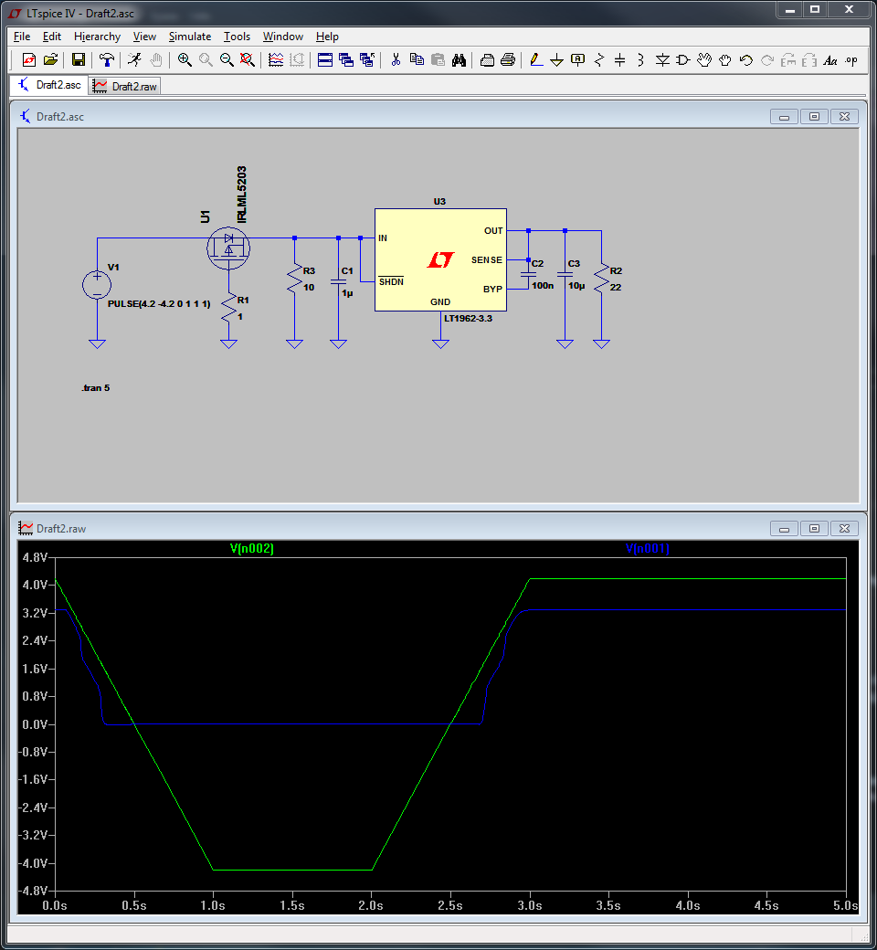Open the Tools menu
The width and height of the screenshot is (877, 950).
237,37
